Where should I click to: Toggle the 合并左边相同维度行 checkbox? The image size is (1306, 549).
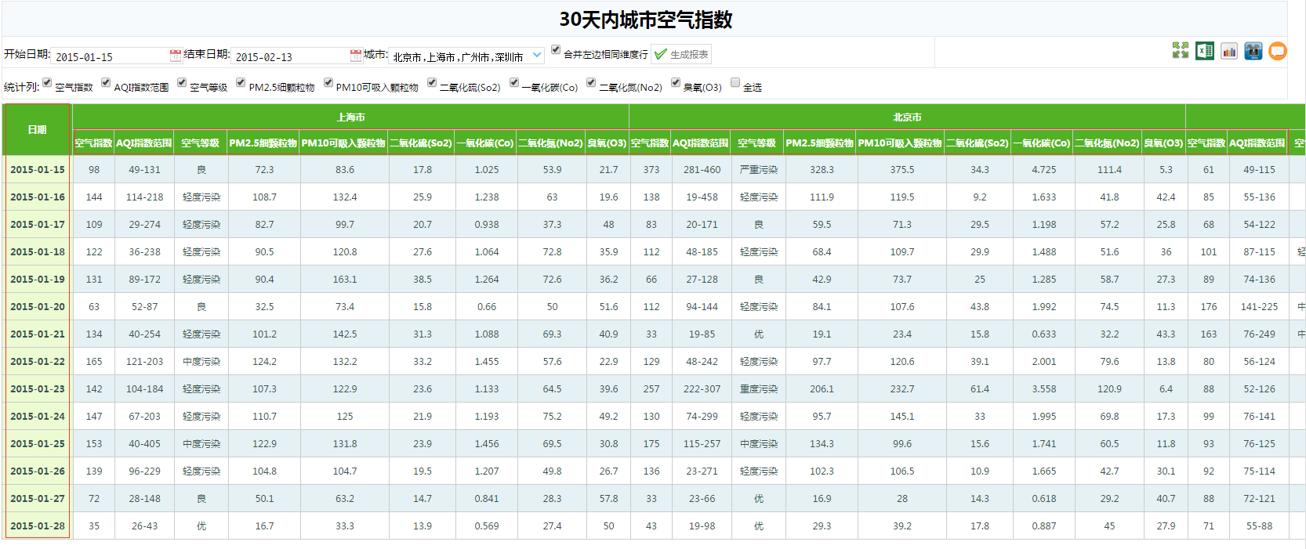pyautogui.click(x=556, y=49)
